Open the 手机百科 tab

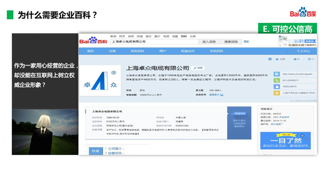tap(216, 51)
